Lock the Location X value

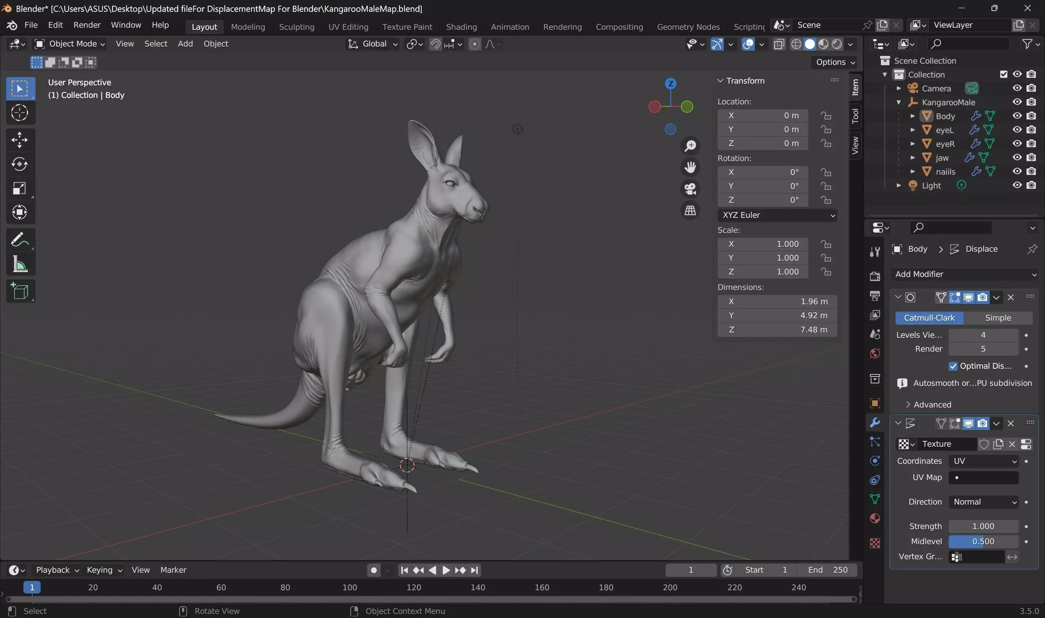coord(826,115)
